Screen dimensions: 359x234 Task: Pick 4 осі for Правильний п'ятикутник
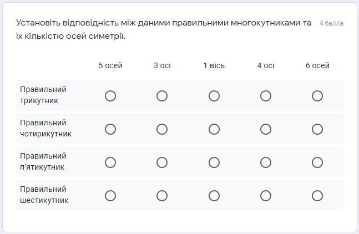pyautogui.click(x=266, y=162)
